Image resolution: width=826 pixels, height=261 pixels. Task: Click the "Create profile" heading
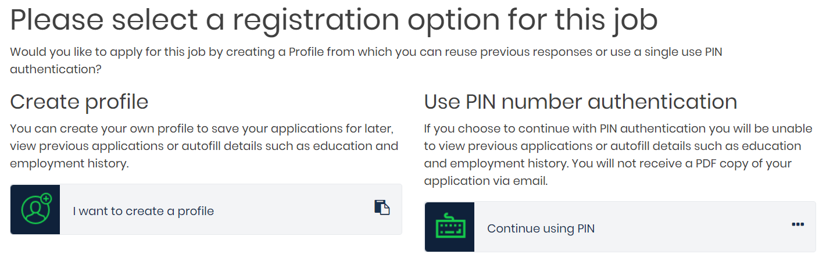pyautogui.click(x=79, y=102)
